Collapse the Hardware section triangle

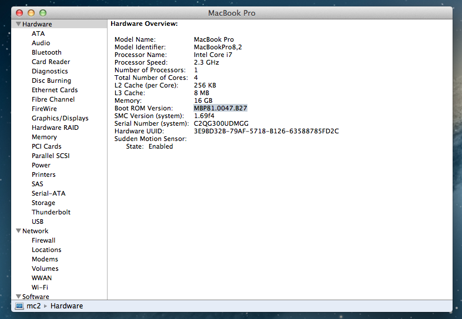pyautogui.click(x=19, y=24)
